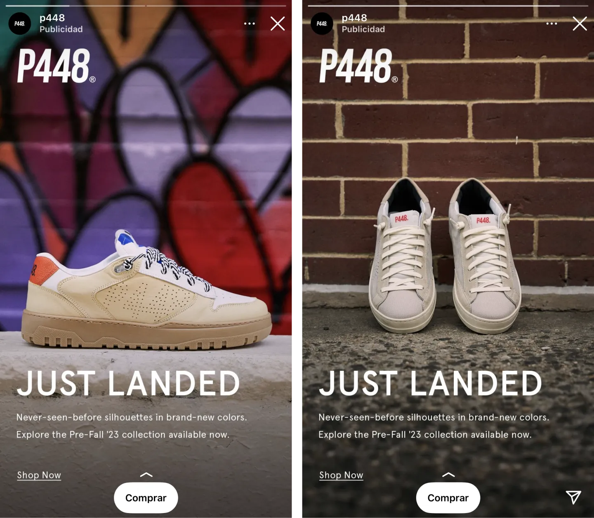
Task: Open three-dot options menu in left story
Action: (249, 24)
